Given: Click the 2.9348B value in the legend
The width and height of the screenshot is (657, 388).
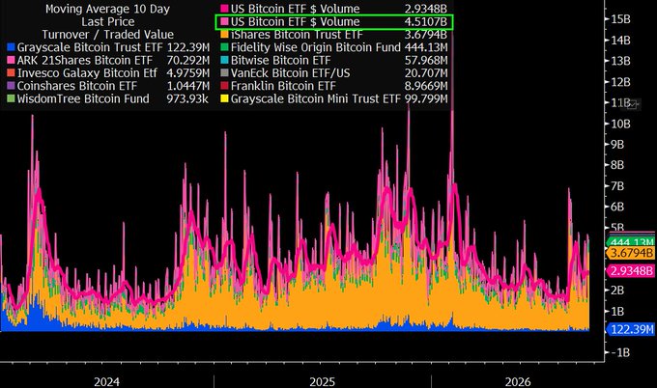Looking at the screenshot, I should pyautogui.click(x=426, y=9).
